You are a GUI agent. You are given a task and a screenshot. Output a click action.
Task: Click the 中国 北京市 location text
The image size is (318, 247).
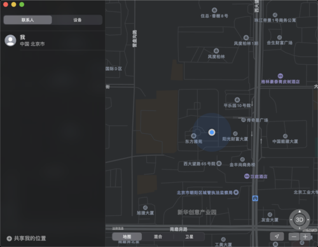32,44
